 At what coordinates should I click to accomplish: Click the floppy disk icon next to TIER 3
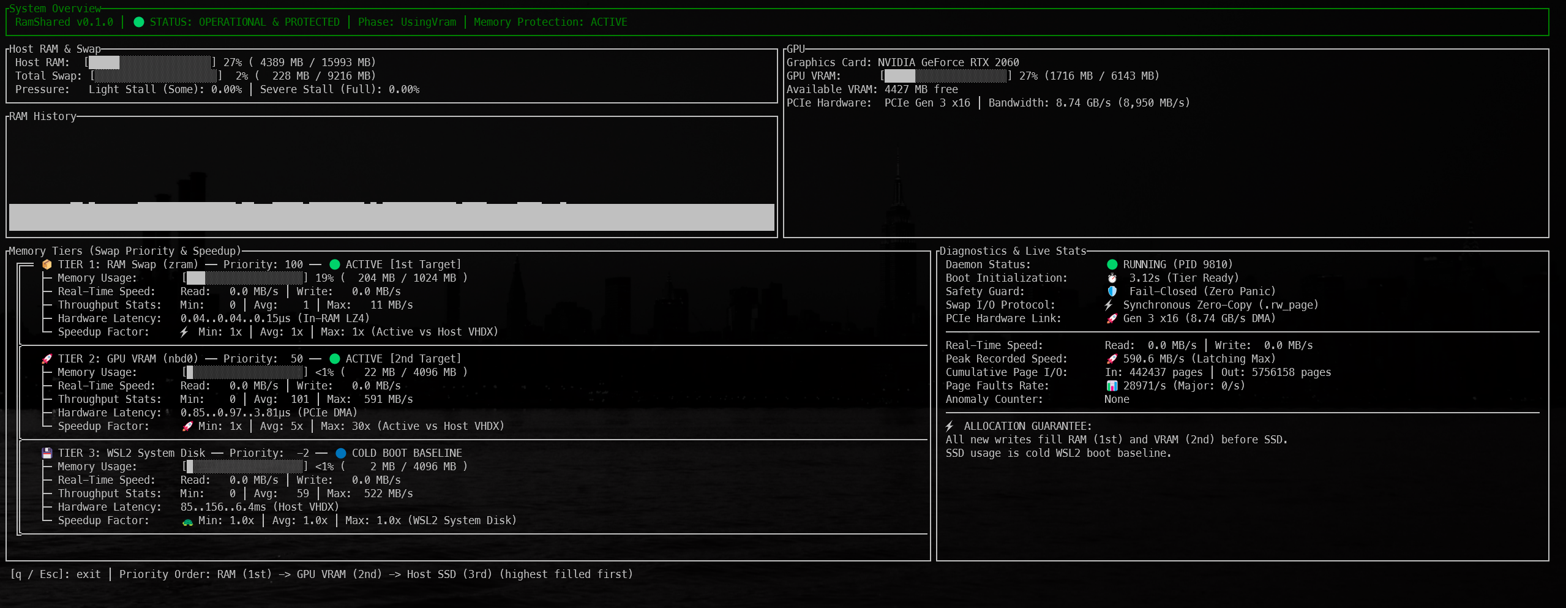[x=47, y=453]
